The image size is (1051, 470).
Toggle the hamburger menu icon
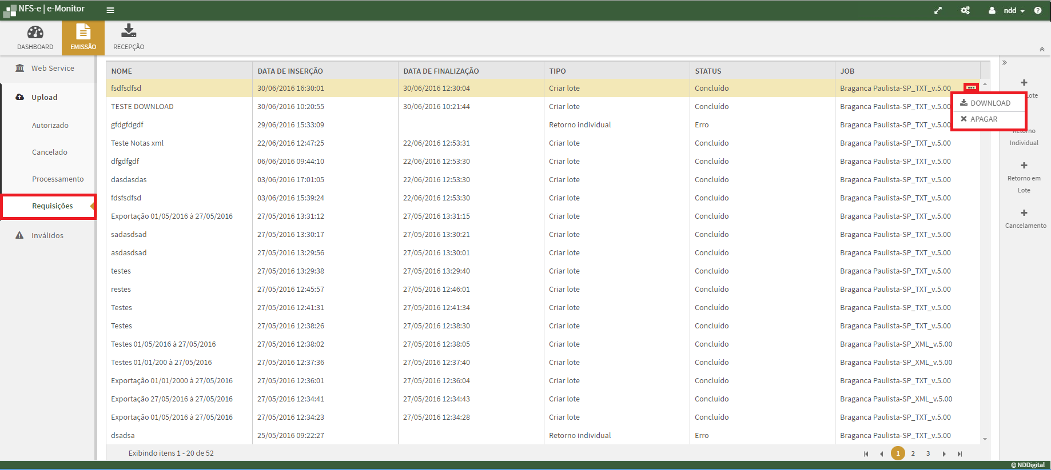[110, 10]
